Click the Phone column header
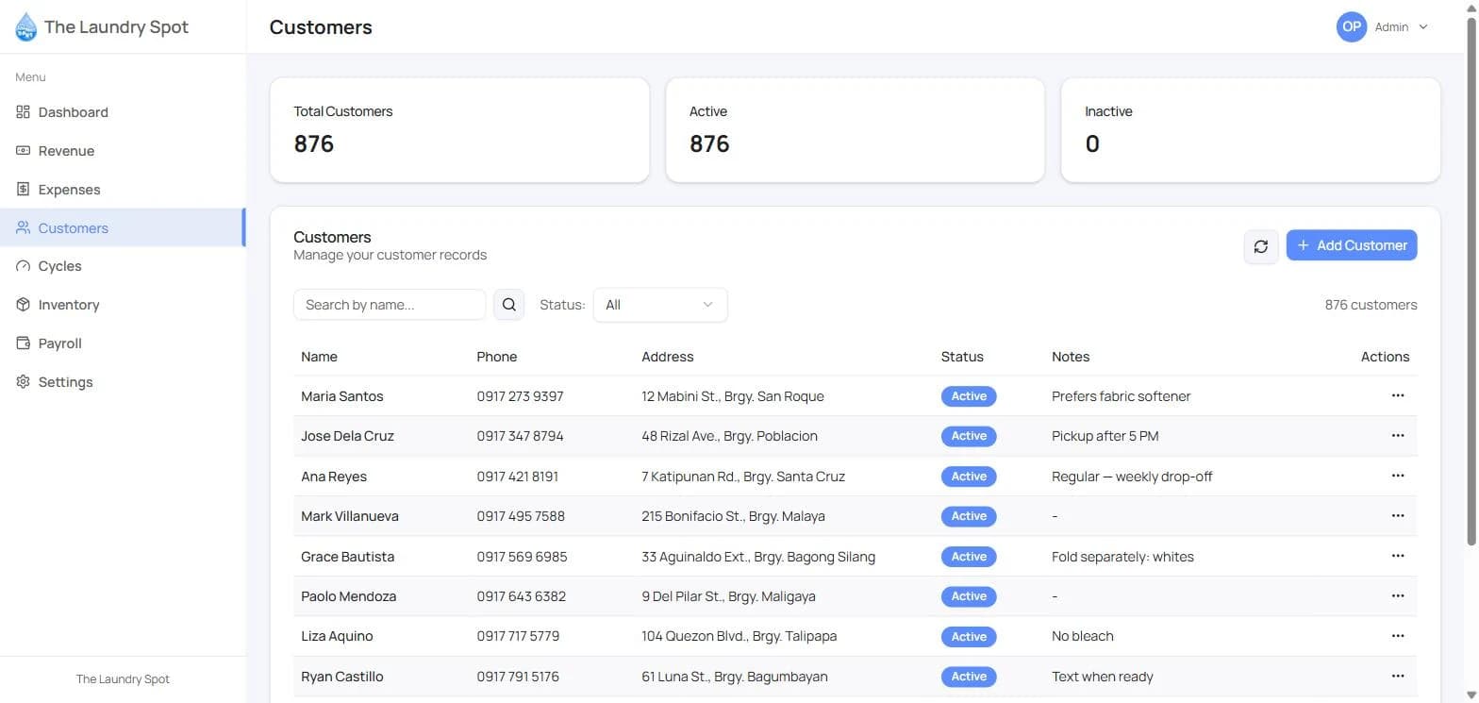This screenshot has width=1479, height=703. click(x=497, y=357)
